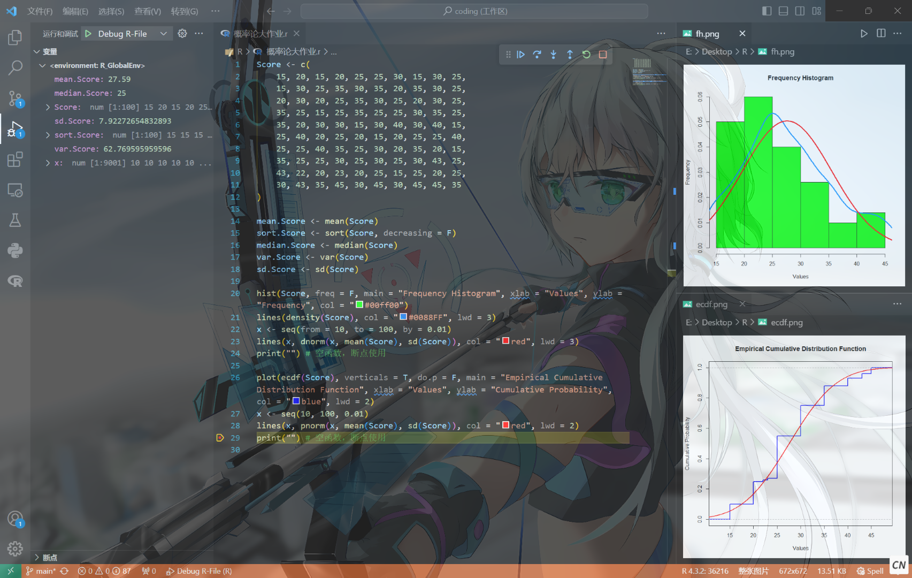Switch to the 概率论大作业.r tab
This screenshot has height=578, width=912.
tap(260, 34)
